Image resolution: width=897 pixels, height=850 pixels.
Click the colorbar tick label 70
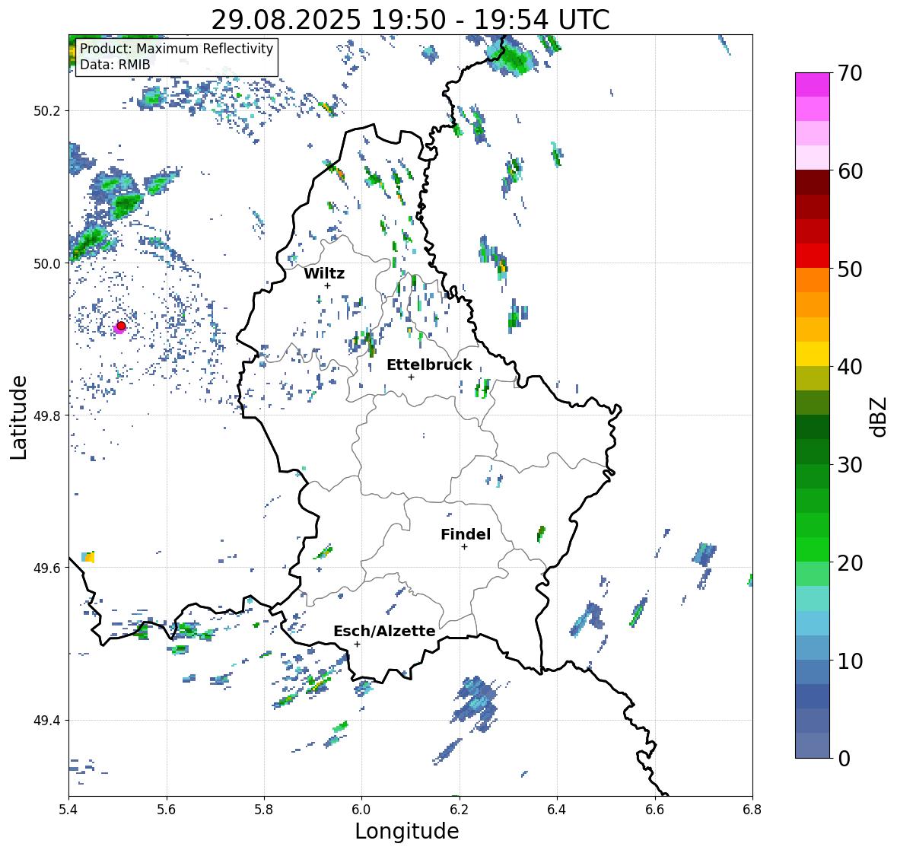(850, 73)
